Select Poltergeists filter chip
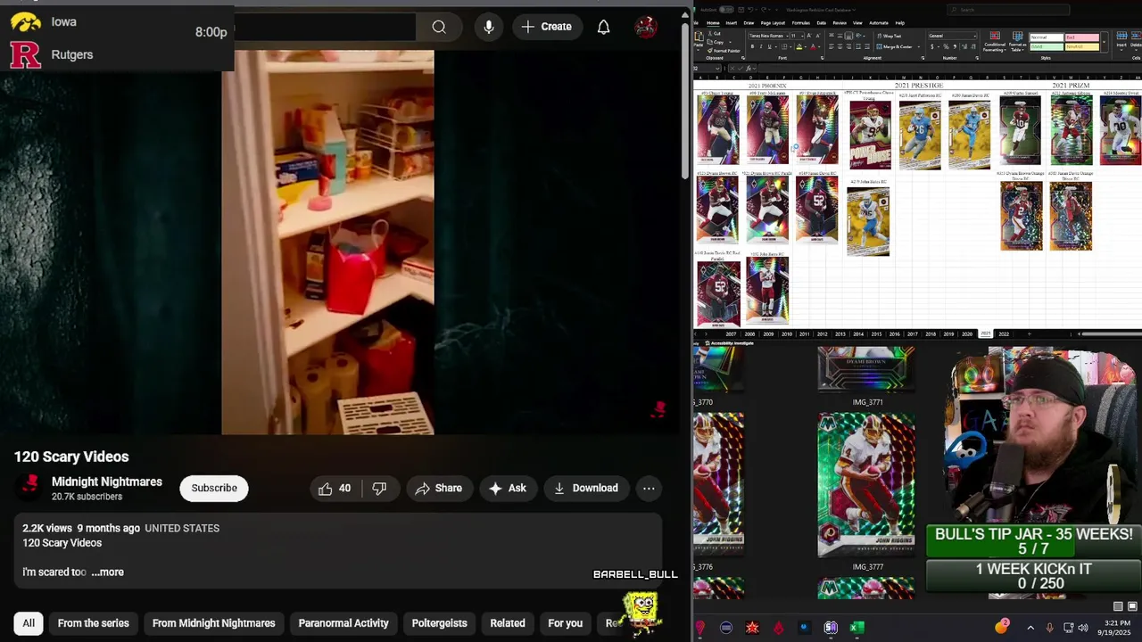This screenshot has width=1142, height=642. click(x=439, y=623)
